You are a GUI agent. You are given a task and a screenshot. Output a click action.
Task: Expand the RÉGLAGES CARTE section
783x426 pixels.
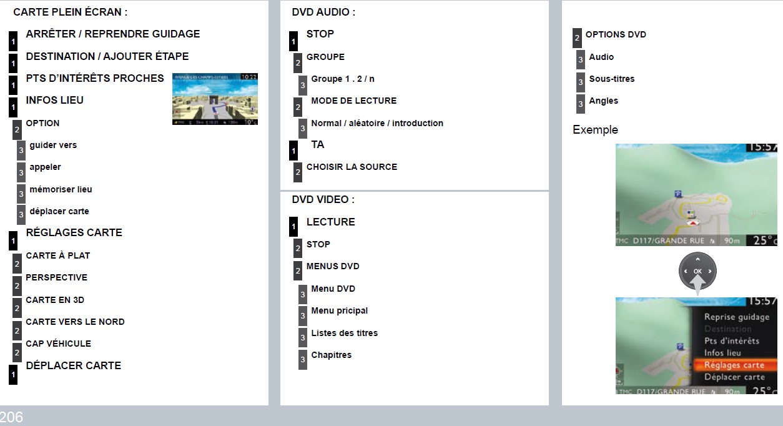74,233
